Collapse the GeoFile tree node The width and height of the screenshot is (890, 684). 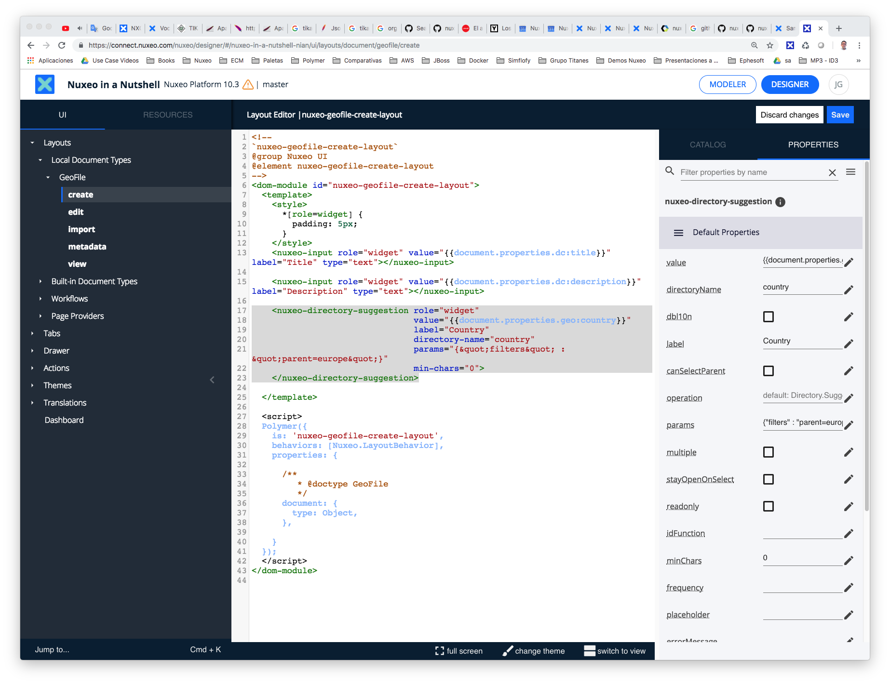pos(48,177)
